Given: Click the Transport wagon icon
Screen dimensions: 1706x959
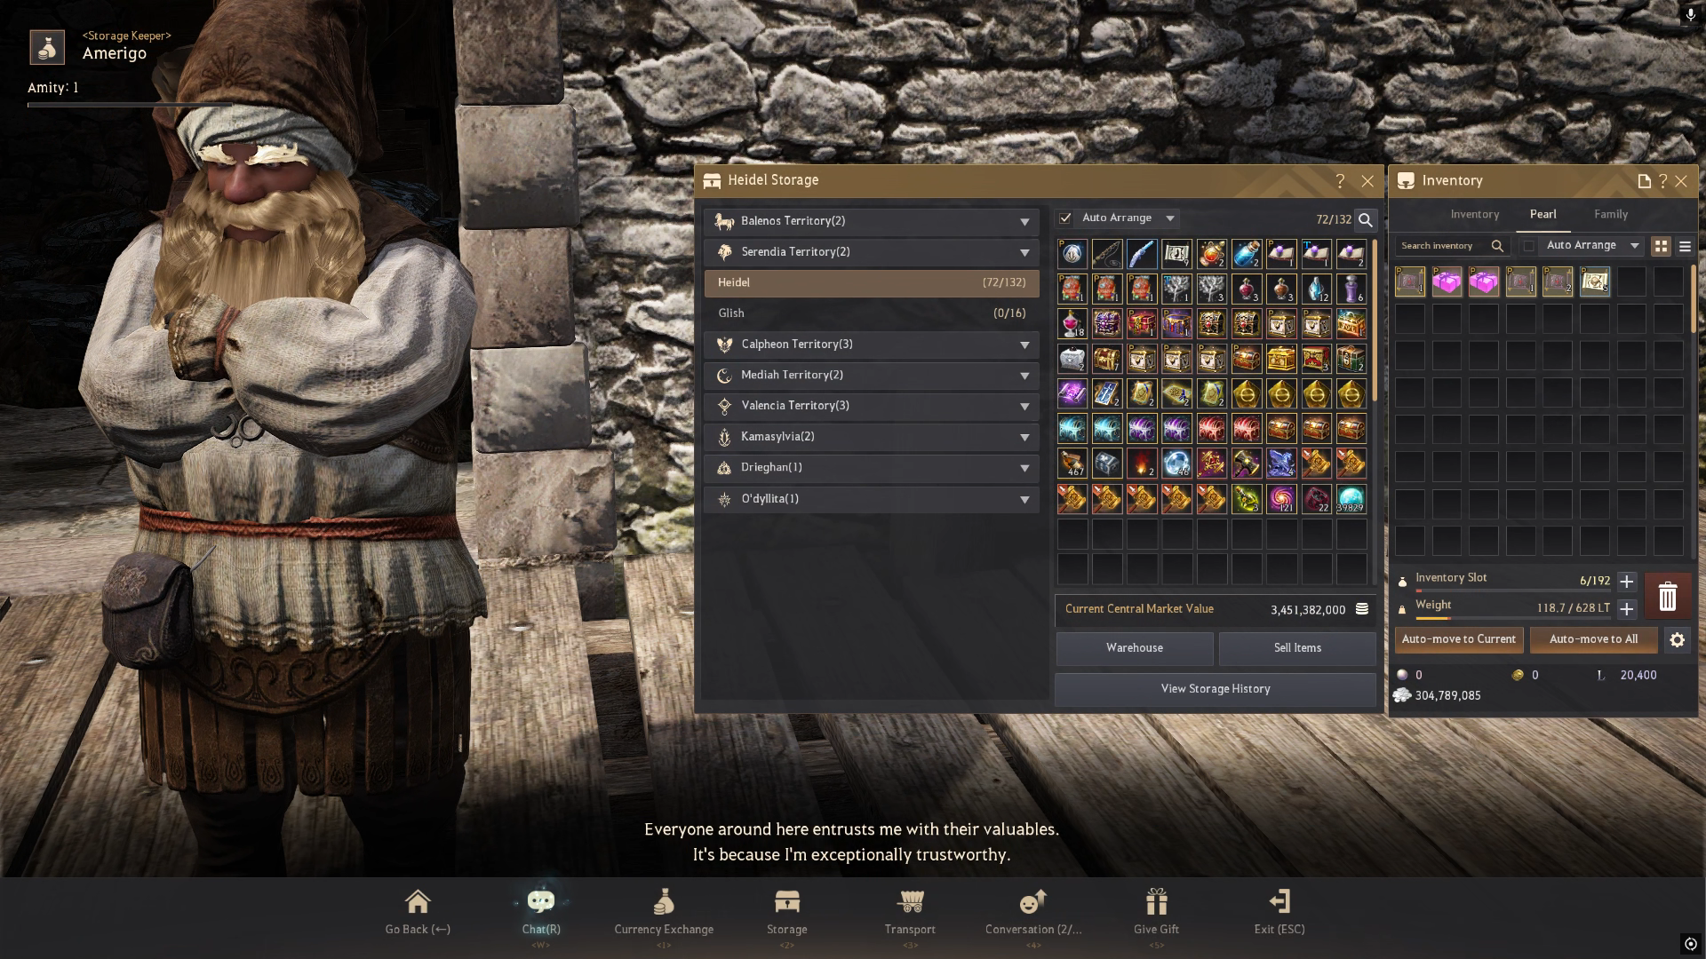Looking at the screenshot, I should pos(910,903).
